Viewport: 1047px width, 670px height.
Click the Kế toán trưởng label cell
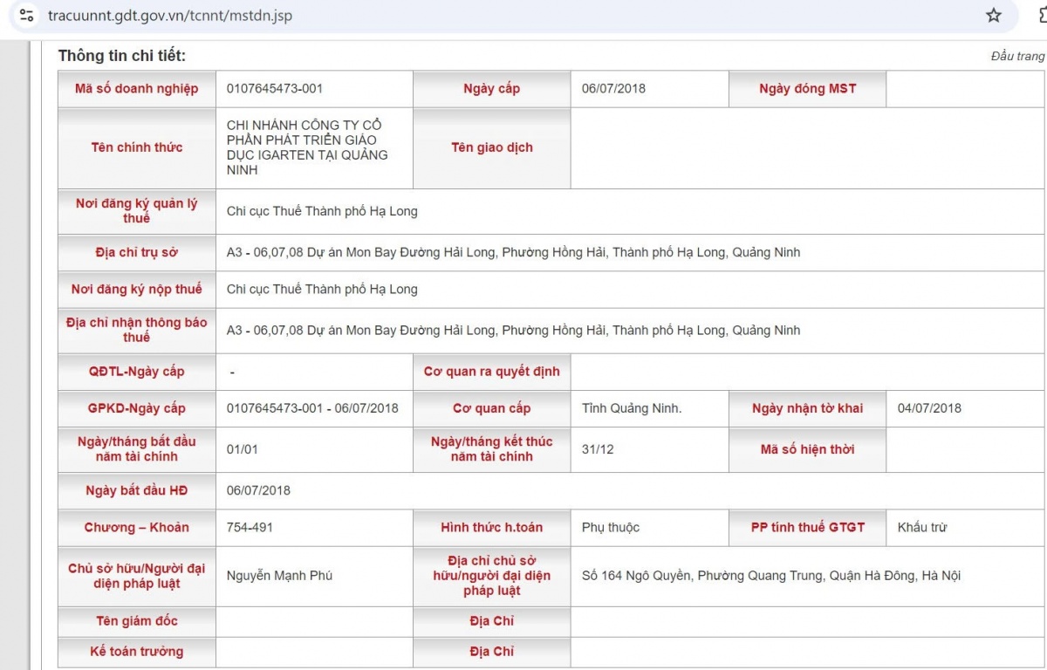point(137,651)
